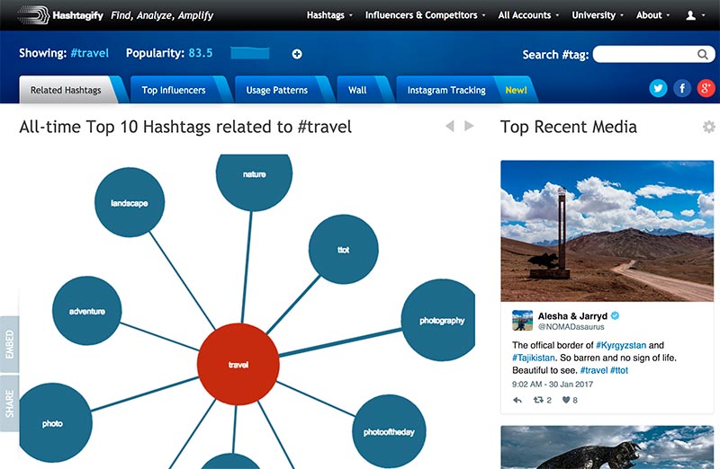This screenshot has width=720, height=469.
Task: Click the #travel hashtag link in header
Action: point(89,53)
